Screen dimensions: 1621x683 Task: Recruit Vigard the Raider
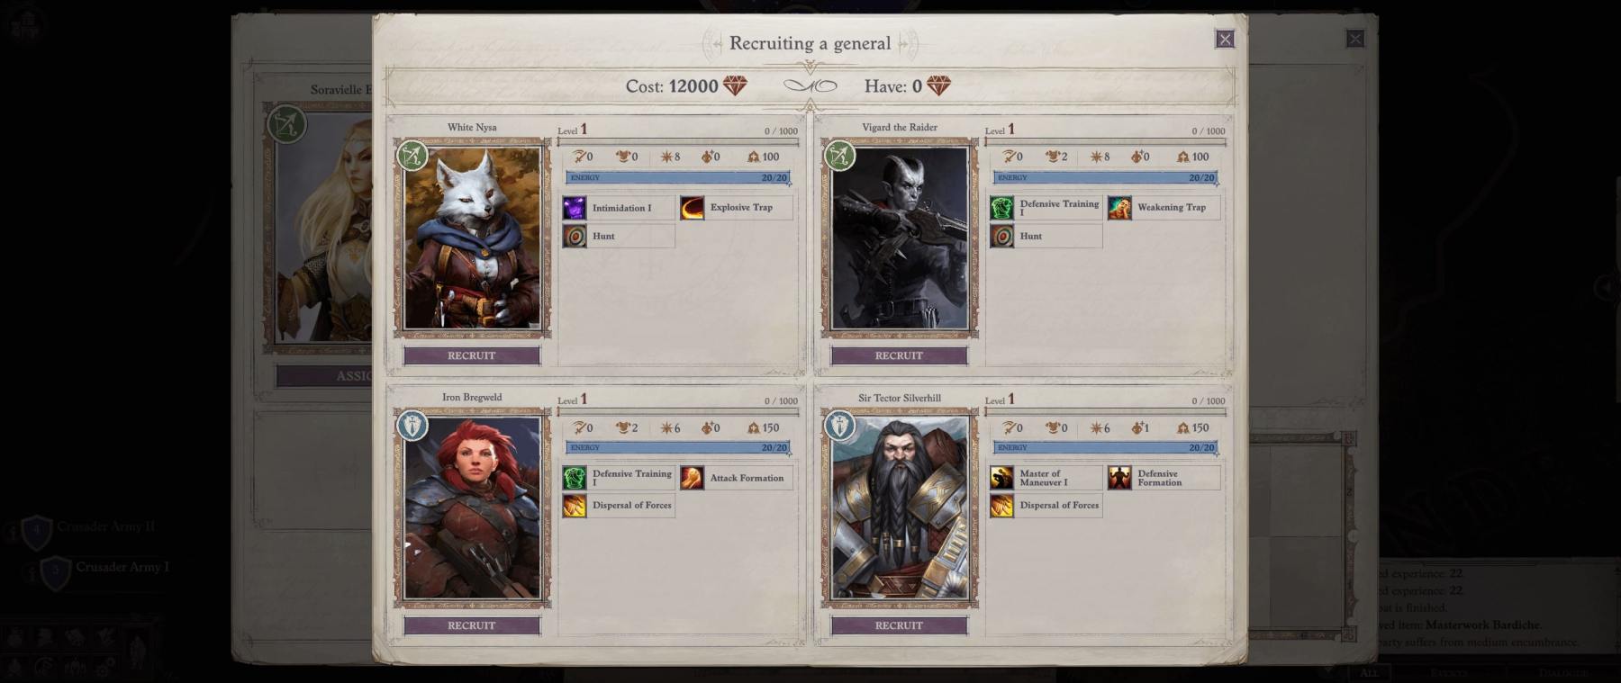[899, 355]
